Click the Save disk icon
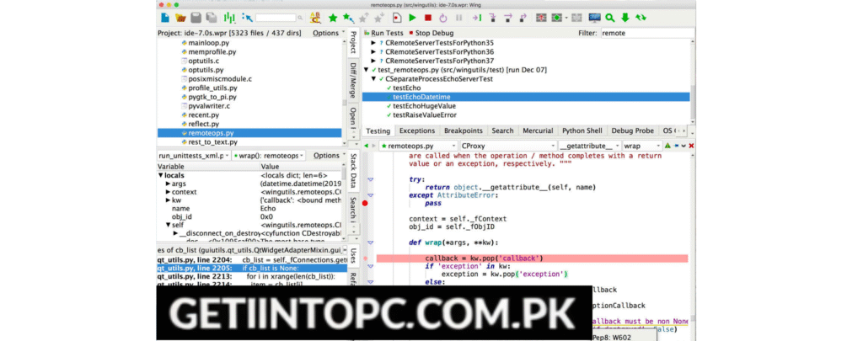 tap(196, 18)
